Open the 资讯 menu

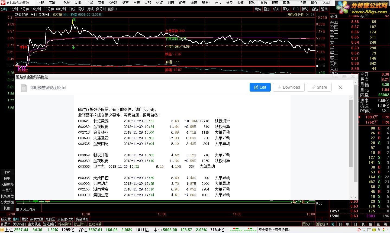tap(101, 3)
